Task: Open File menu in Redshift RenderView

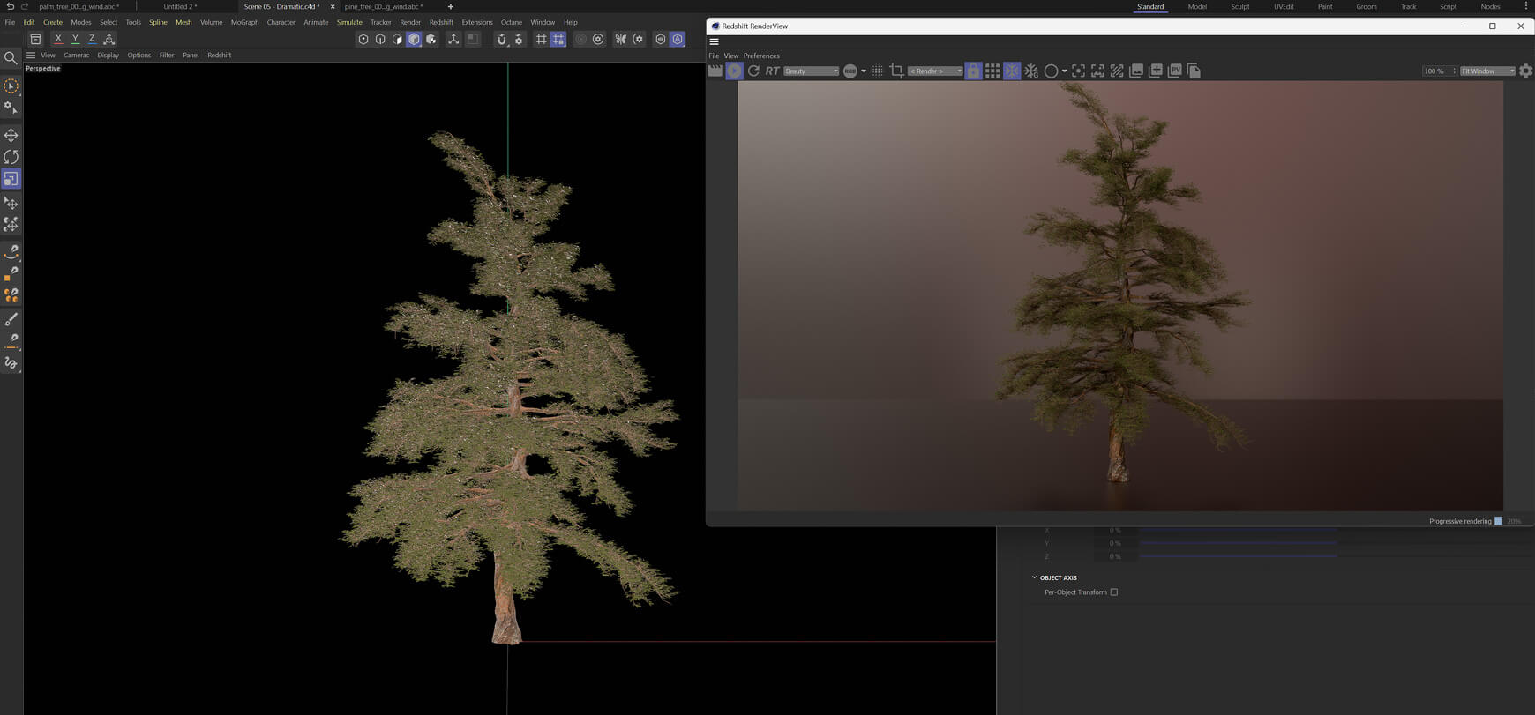Action: [714, 56]
